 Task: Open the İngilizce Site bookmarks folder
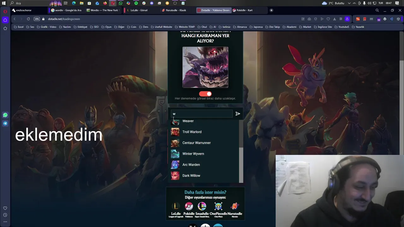pos(323,27)
